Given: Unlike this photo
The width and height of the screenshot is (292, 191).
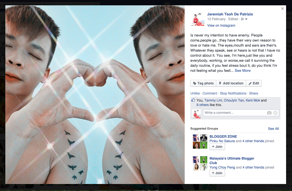Looking at the screenshot, I should tap(195, 93).
